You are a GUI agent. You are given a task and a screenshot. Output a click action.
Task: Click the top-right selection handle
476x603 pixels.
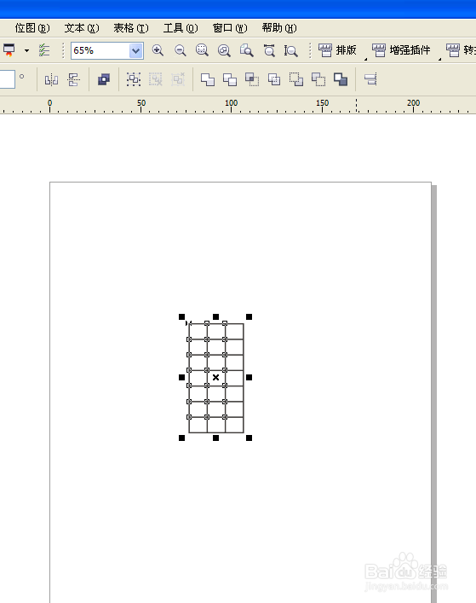pos(249,317)
